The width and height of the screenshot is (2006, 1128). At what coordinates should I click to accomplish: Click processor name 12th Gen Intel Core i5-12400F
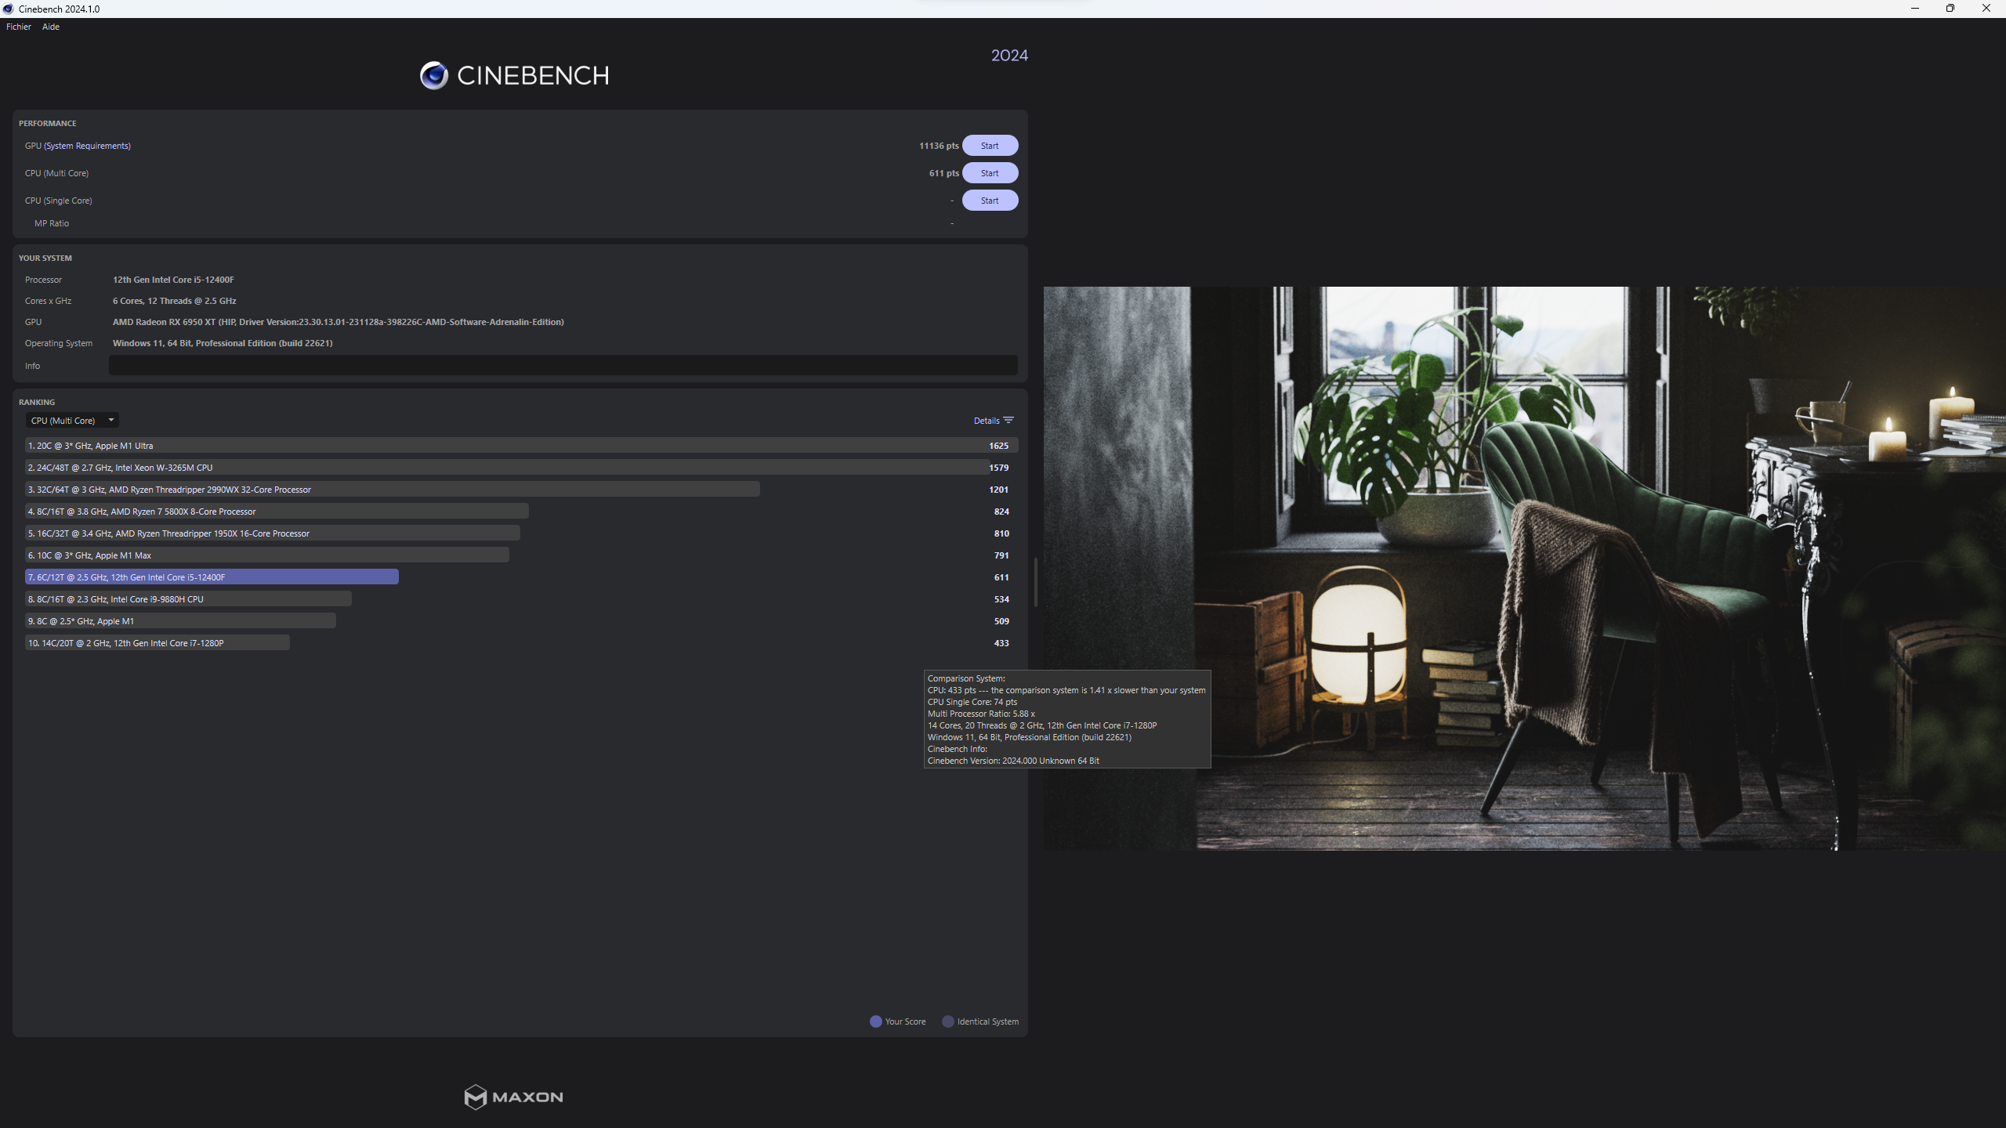[x=173, y=280]
